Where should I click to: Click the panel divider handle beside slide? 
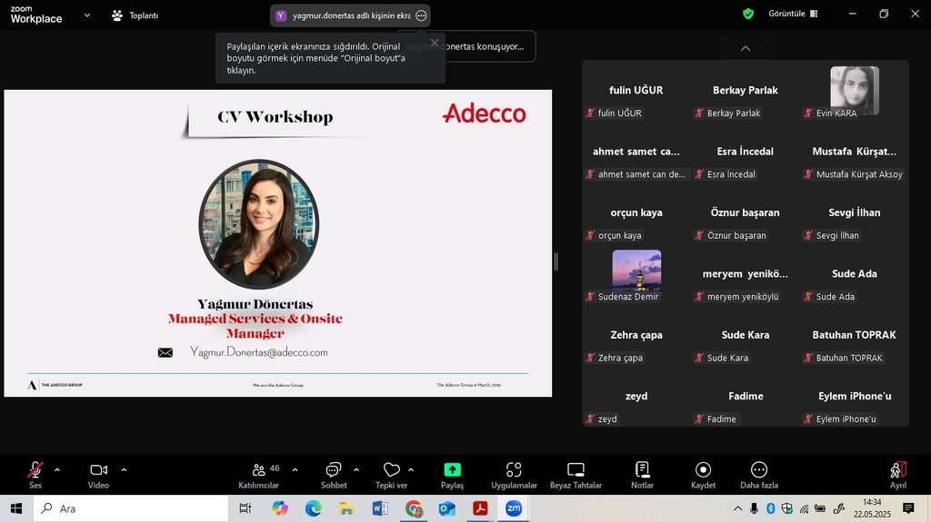tap(556, 261)
